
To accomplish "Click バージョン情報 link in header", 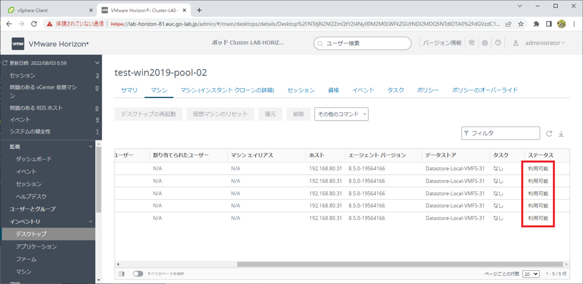I will [x=442, y=43].
